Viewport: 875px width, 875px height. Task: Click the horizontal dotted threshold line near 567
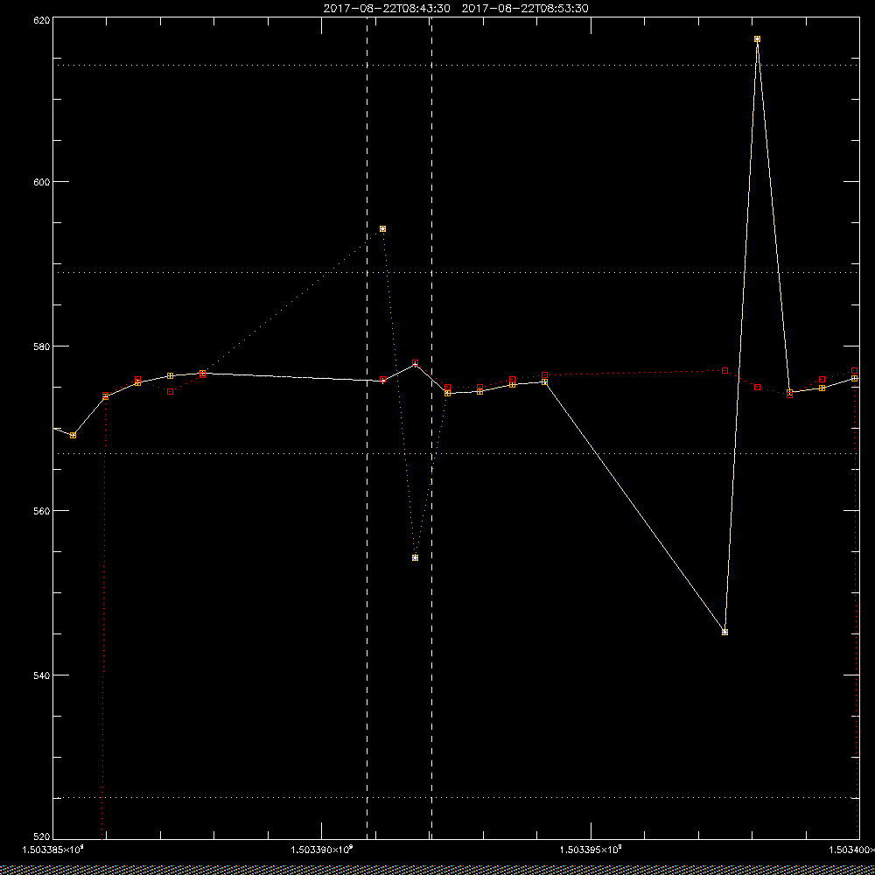pos(457,453)
